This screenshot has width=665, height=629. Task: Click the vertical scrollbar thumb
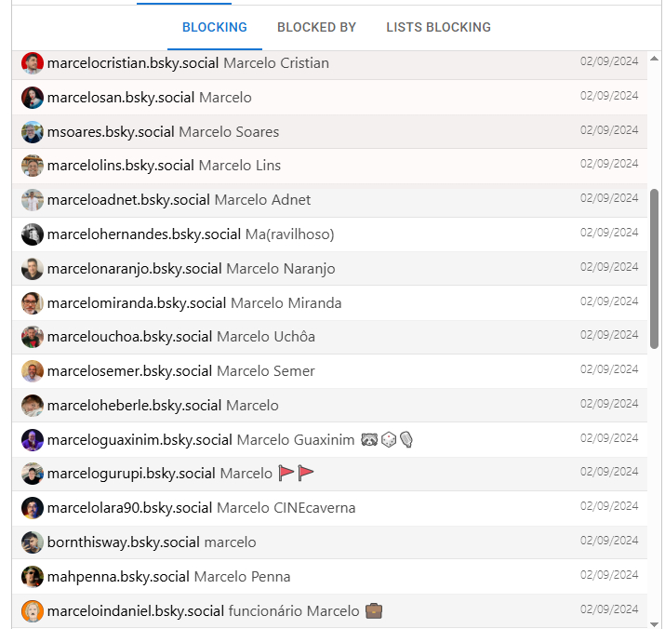pos(655,269)
